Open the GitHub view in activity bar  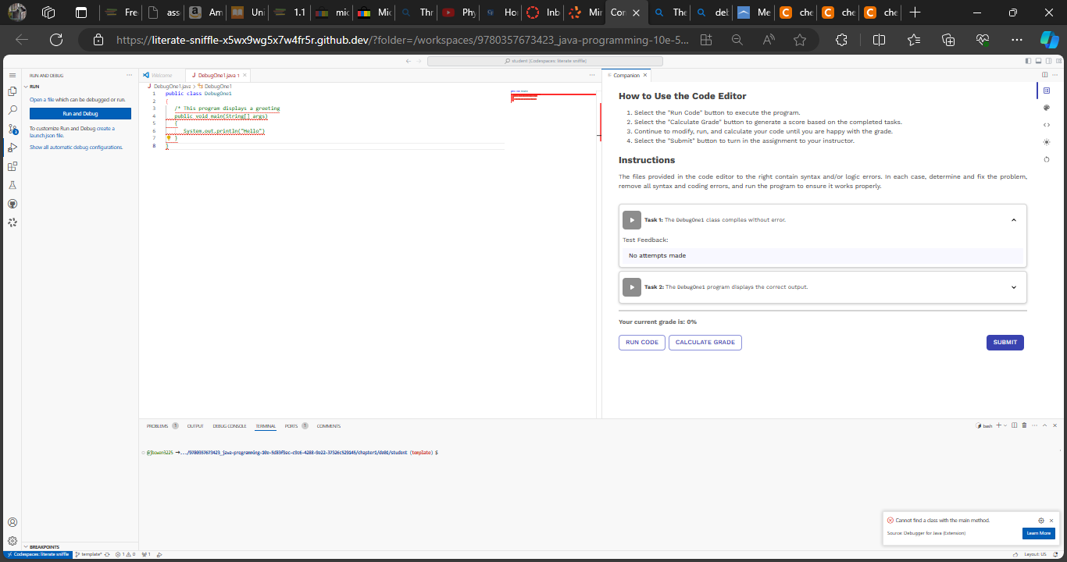click(12, 204)
